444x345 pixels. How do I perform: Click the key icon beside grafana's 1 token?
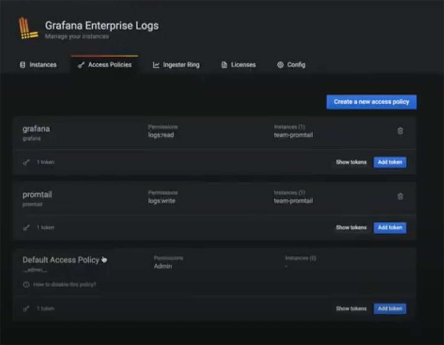click(x=26, y=162)
